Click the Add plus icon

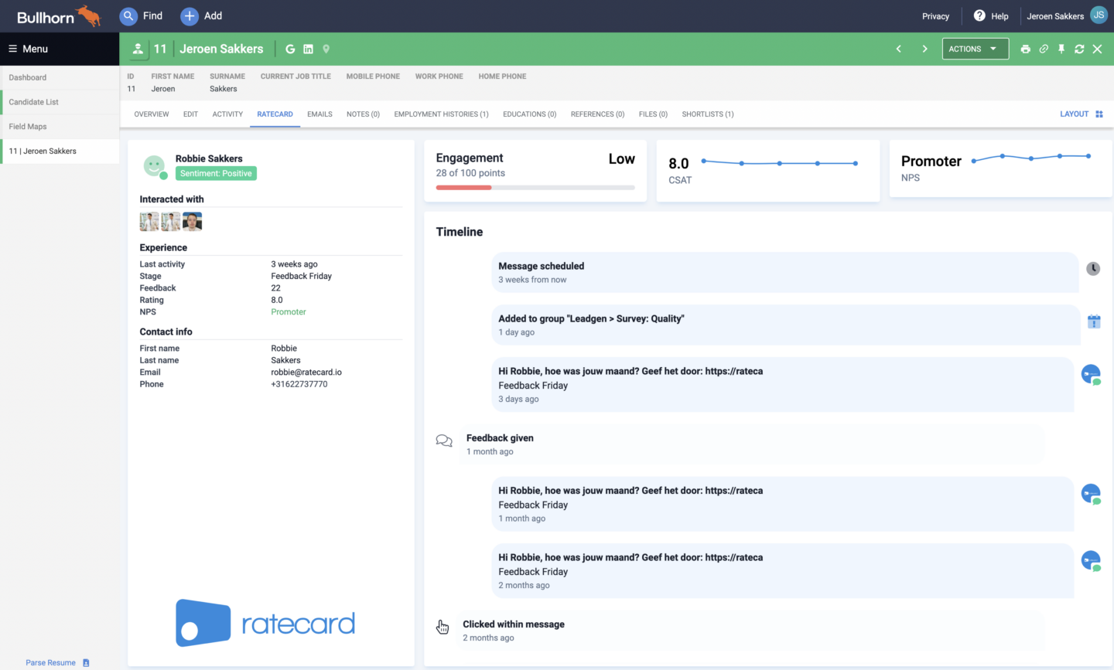pyautogui.click(x=190, y=15)
